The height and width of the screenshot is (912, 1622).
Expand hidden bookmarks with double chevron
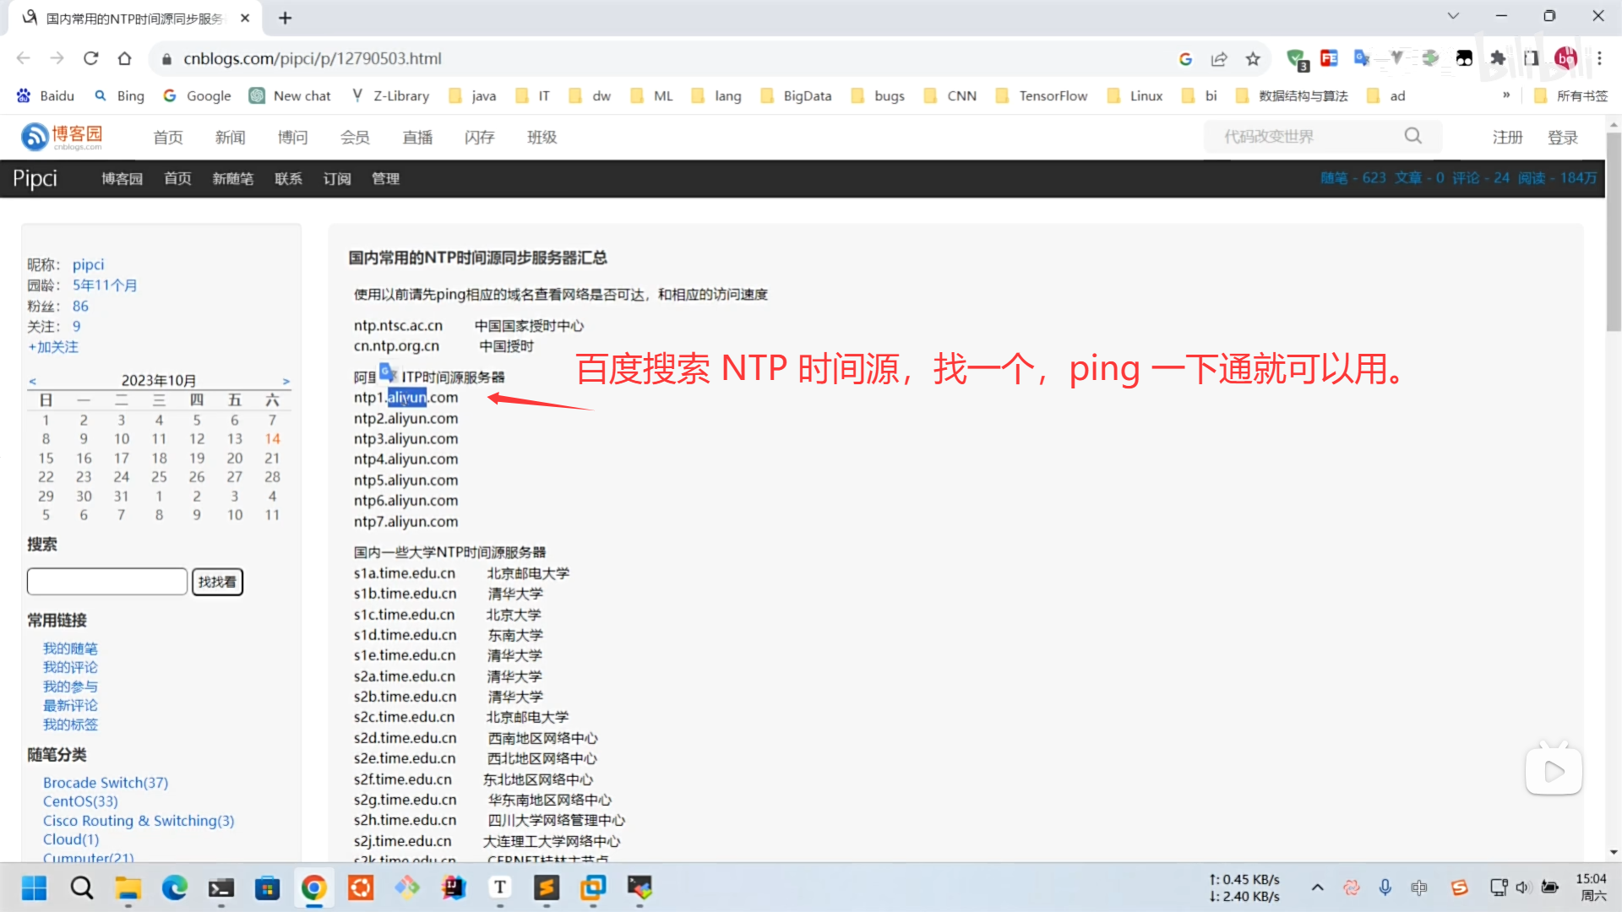[x=1506, y=95]
